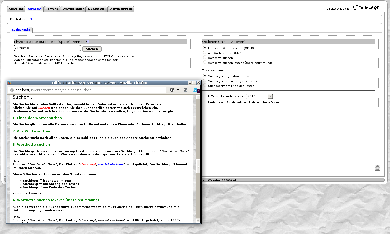Enable In Terminkalender suchen
The width and height of the screenshot is (390, 234).
tap(205, 95)
